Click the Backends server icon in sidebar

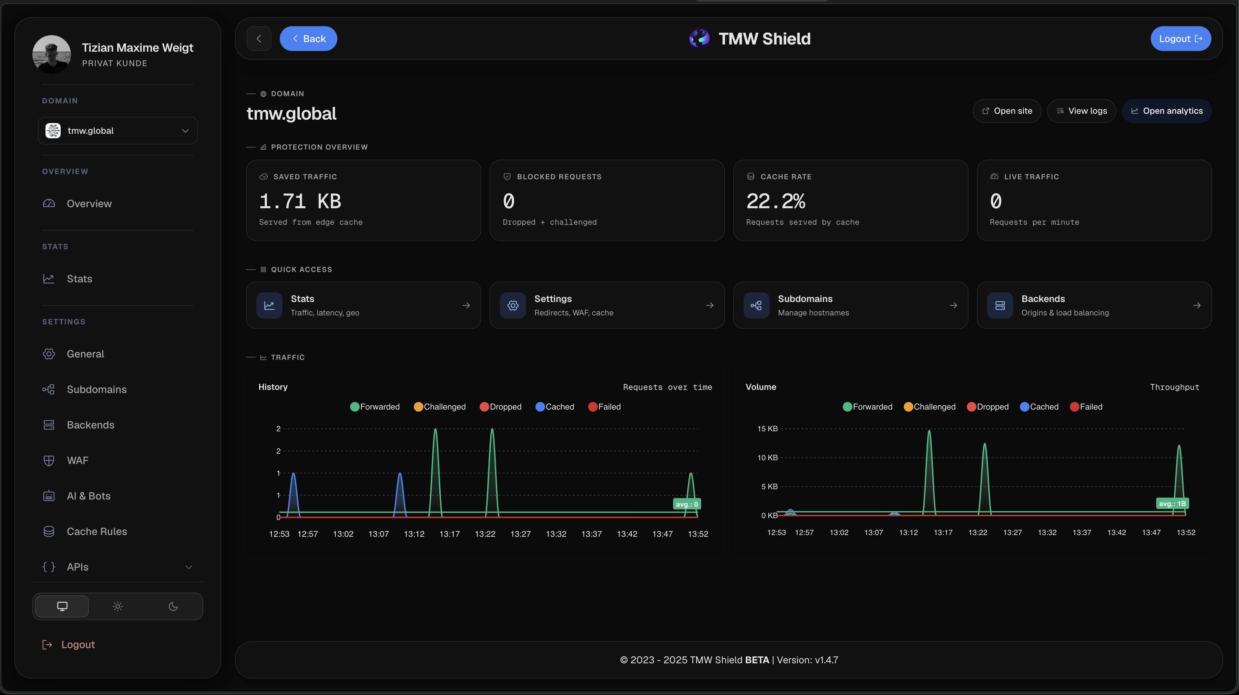(49, 424)
